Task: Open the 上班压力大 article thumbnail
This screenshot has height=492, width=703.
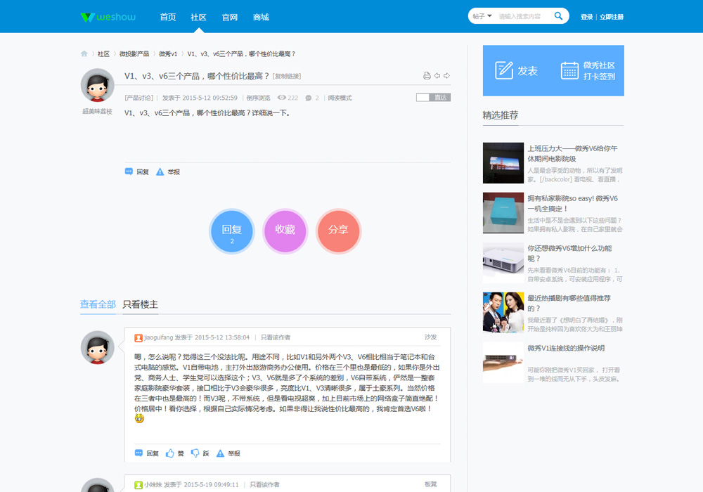Action: [503, 163]
